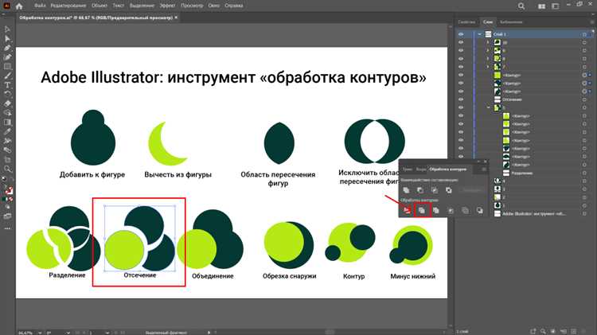Hide sublayer 7 with its eye icon

[x=461, y=67]
